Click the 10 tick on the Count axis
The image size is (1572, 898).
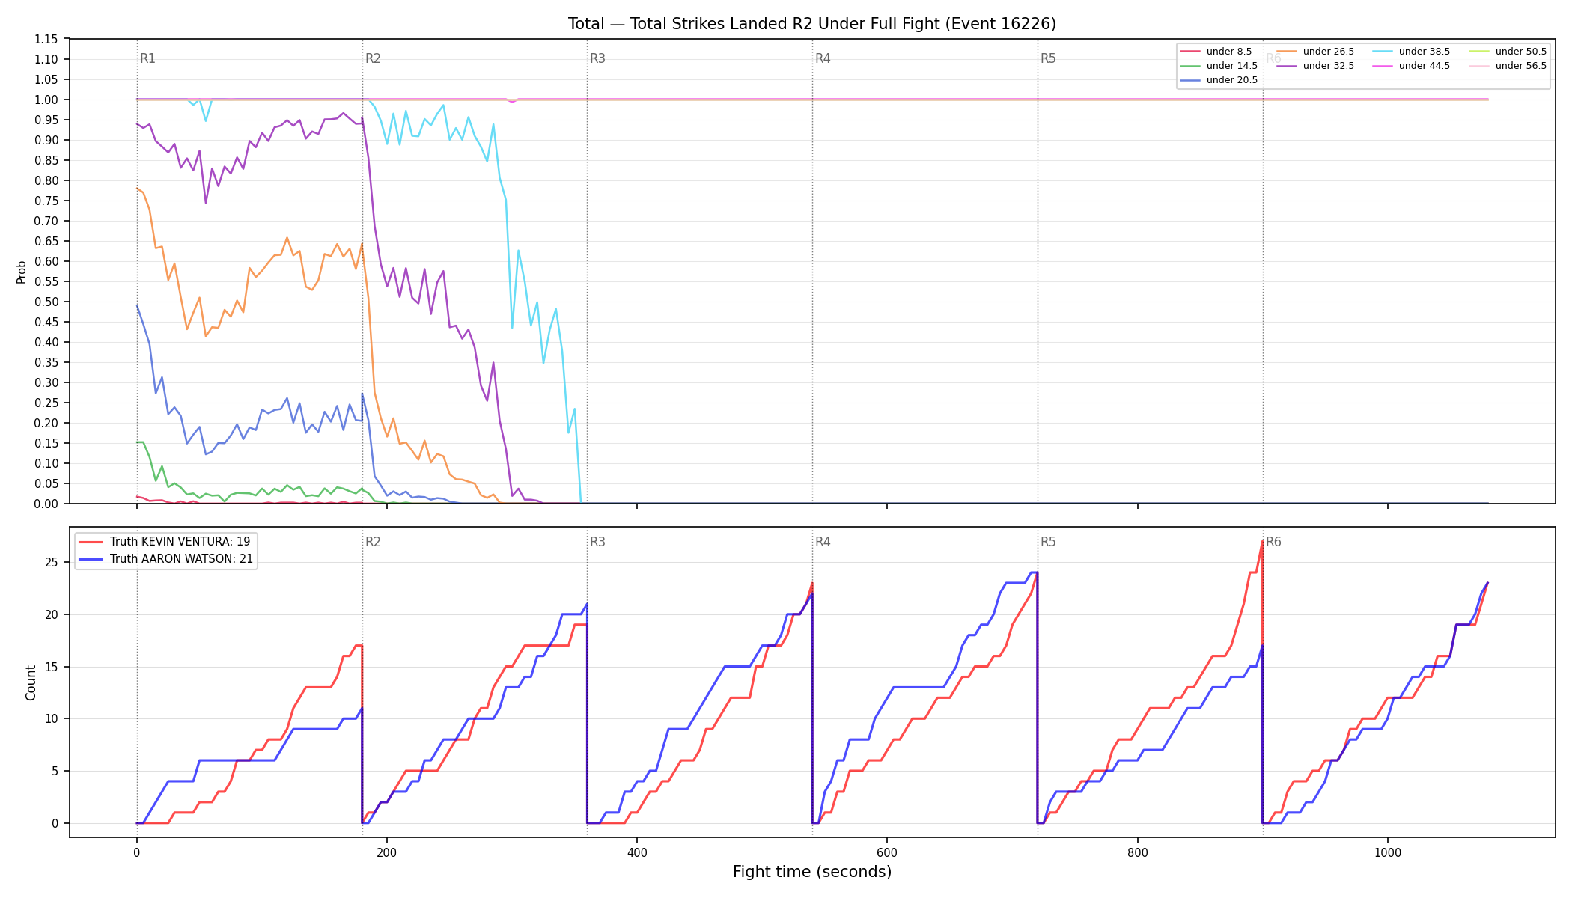[52, 719]
